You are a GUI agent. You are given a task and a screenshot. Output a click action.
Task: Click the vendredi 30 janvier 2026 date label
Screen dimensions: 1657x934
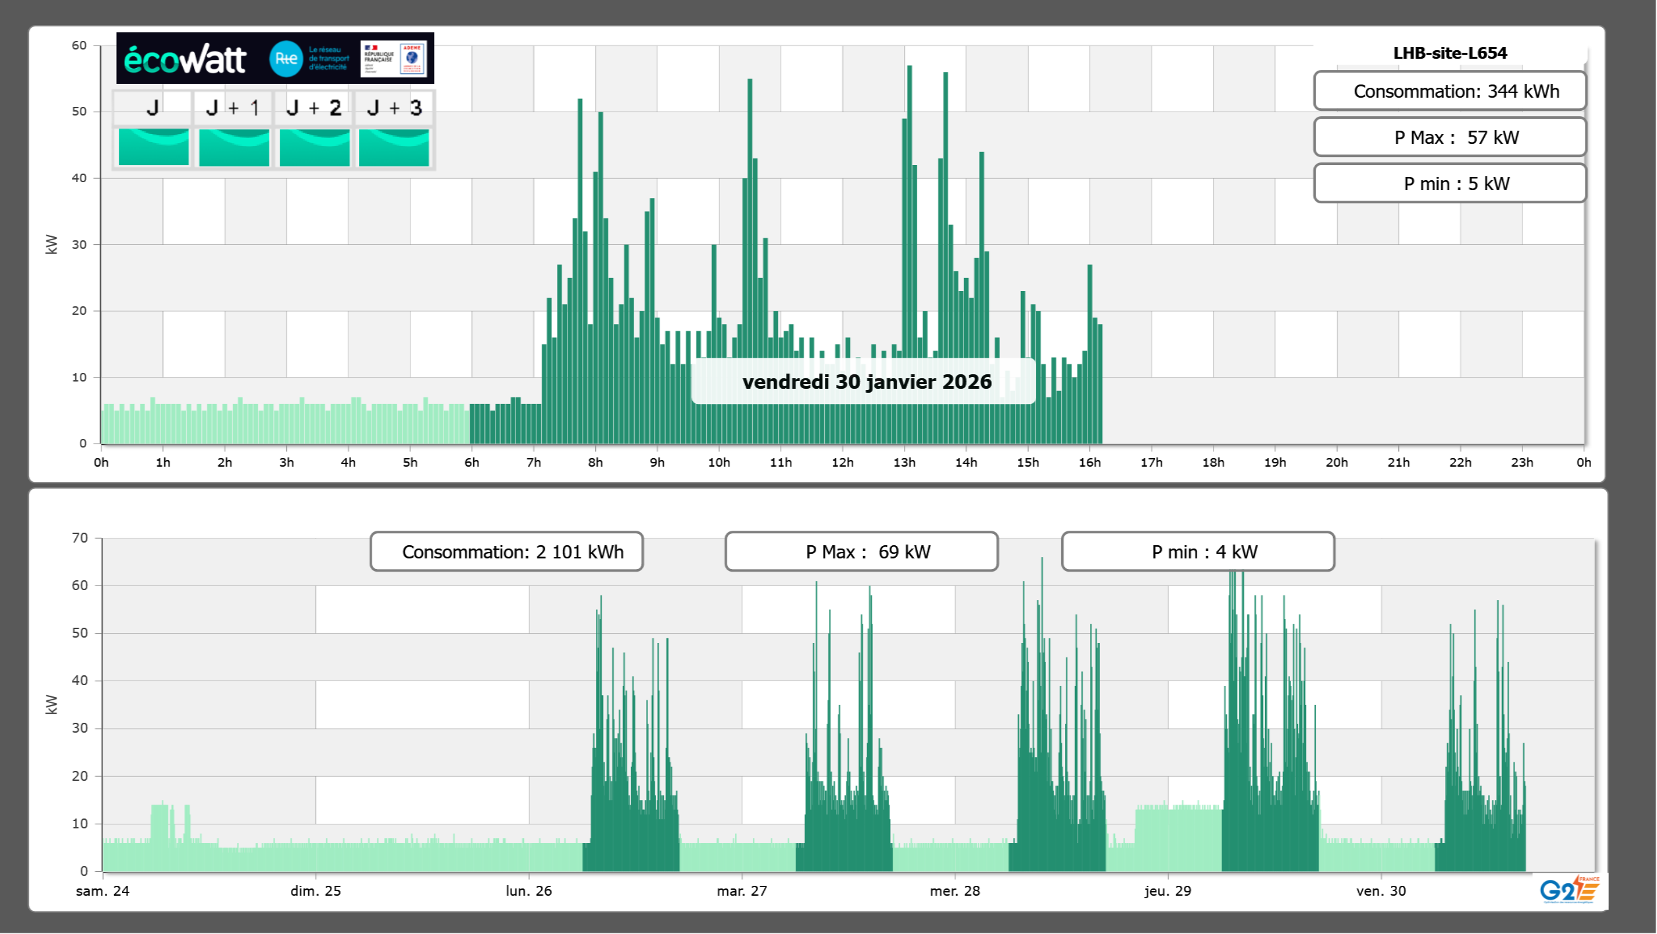point(866,382)
